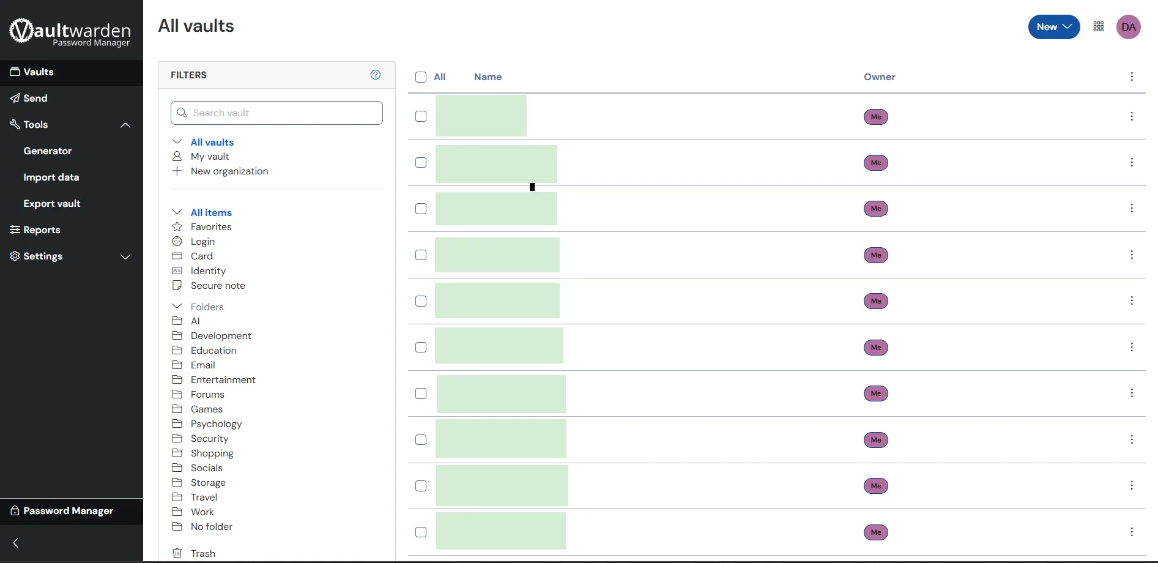Collapse the Folders filter list

pyautogui.click(x=177, y=307)
